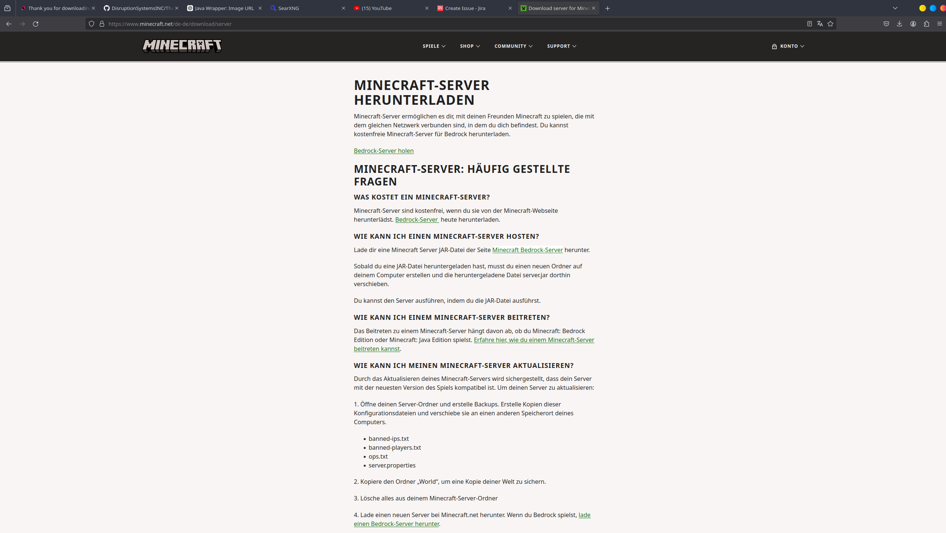
Task: Click the Minecraft logo
Action: [182, 46]
